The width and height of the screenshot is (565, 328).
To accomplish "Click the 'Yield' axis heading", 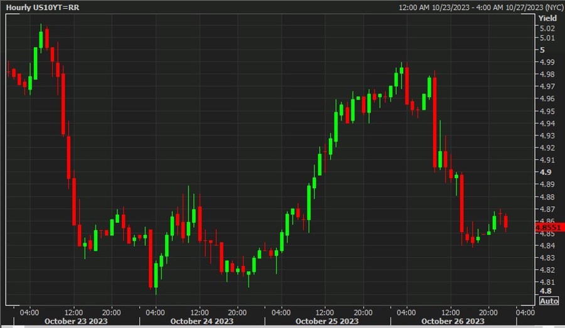I will pyautogui.click(x=547, y=18).
